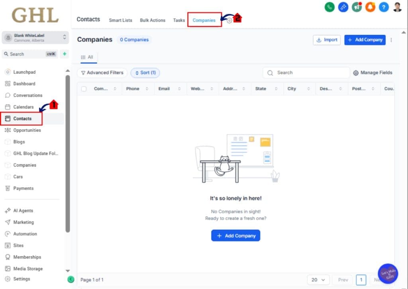Click the Import button

326,40
